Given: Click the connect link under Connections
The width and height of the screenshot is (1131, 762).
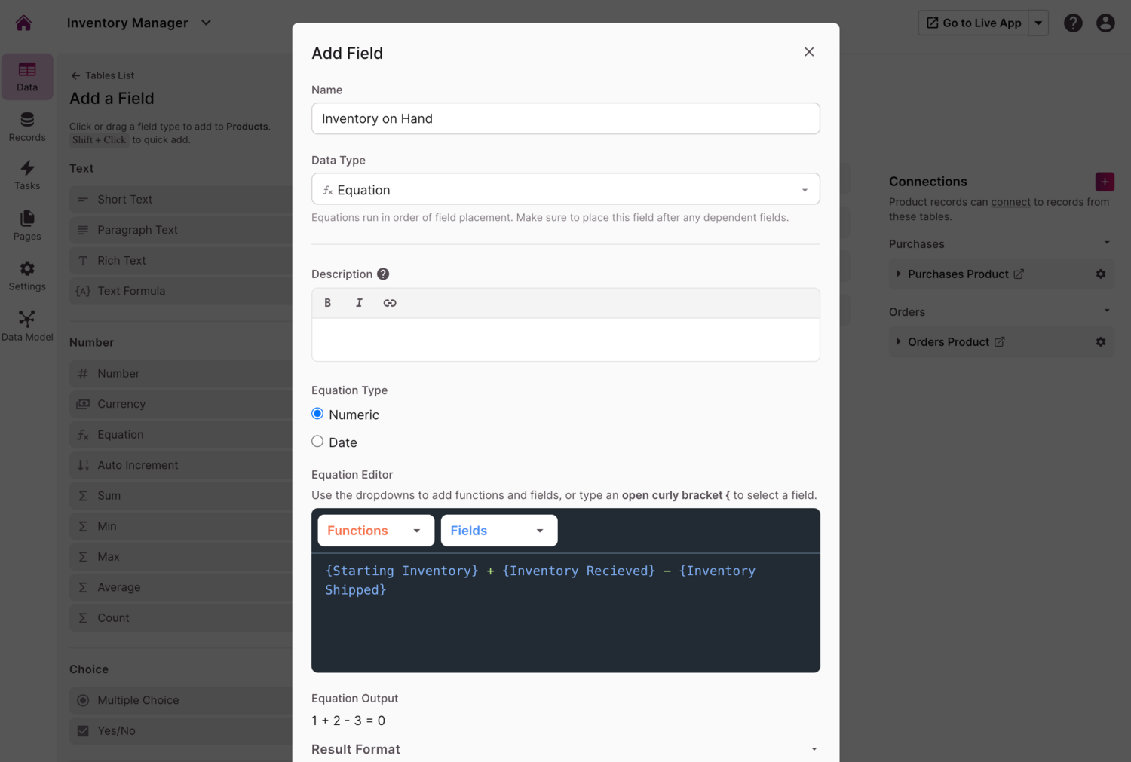Looking at the screenshot, I should 1010,201.
